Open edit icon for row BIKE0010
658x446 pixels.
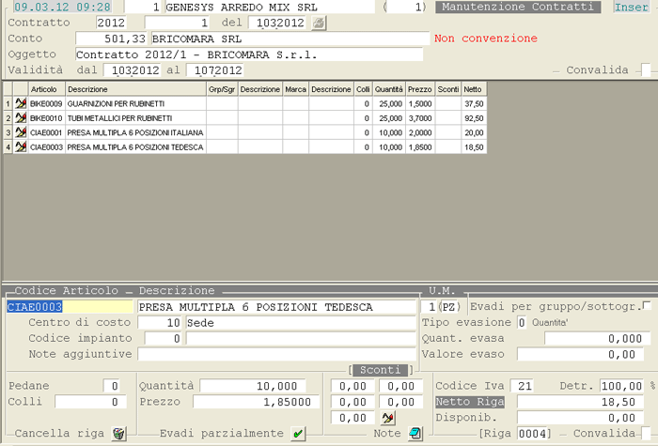(x=21, y=117)
